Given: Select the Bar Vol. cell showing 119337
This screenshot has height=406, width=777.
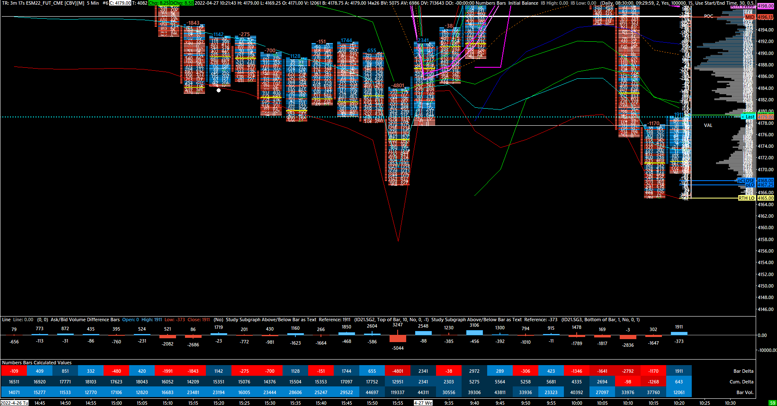Looking at the screenshot, I should [x=398, y=392].
